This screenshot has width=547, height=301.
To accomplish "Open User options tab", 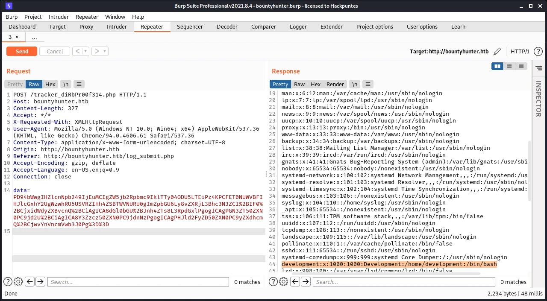I will (422, 26).
